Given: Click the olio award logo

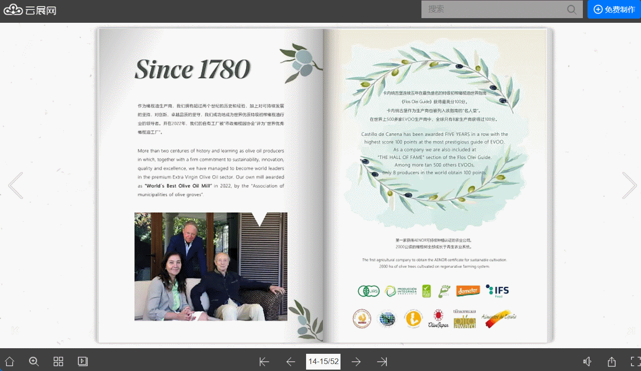Looking at the screenshot, I should point(465,319).
